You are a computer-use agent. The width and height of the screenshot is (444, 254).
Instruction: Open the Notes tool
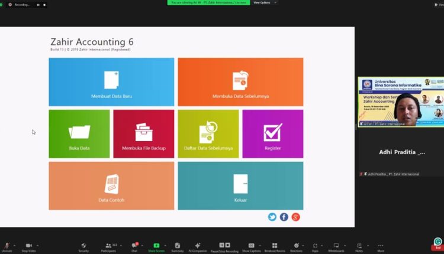pyautogui.click(x=359, y=248)
